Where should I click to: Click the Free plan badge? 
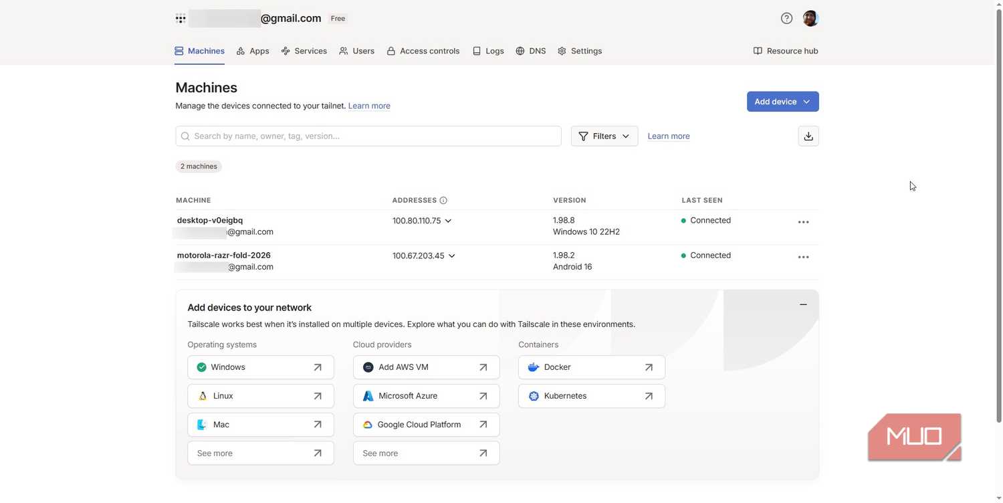click(338, 19)
